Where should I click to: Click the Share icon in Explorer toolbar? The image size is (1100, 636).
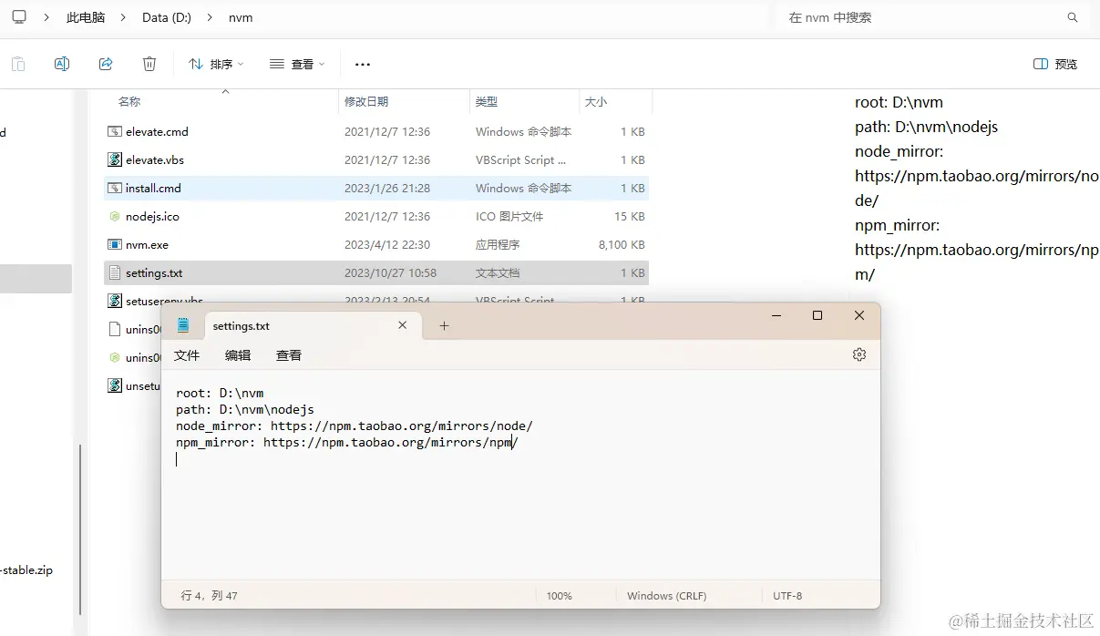[x=106, y=64]
